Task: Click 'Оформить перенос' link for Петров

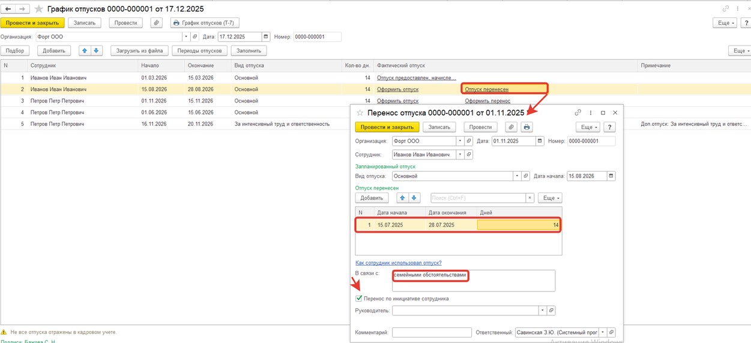Action: 487,101
